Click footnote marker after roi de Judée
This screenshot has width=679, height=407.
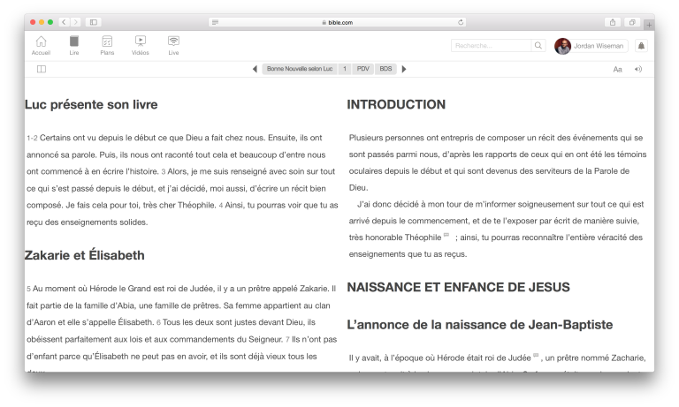coord(536,356)
